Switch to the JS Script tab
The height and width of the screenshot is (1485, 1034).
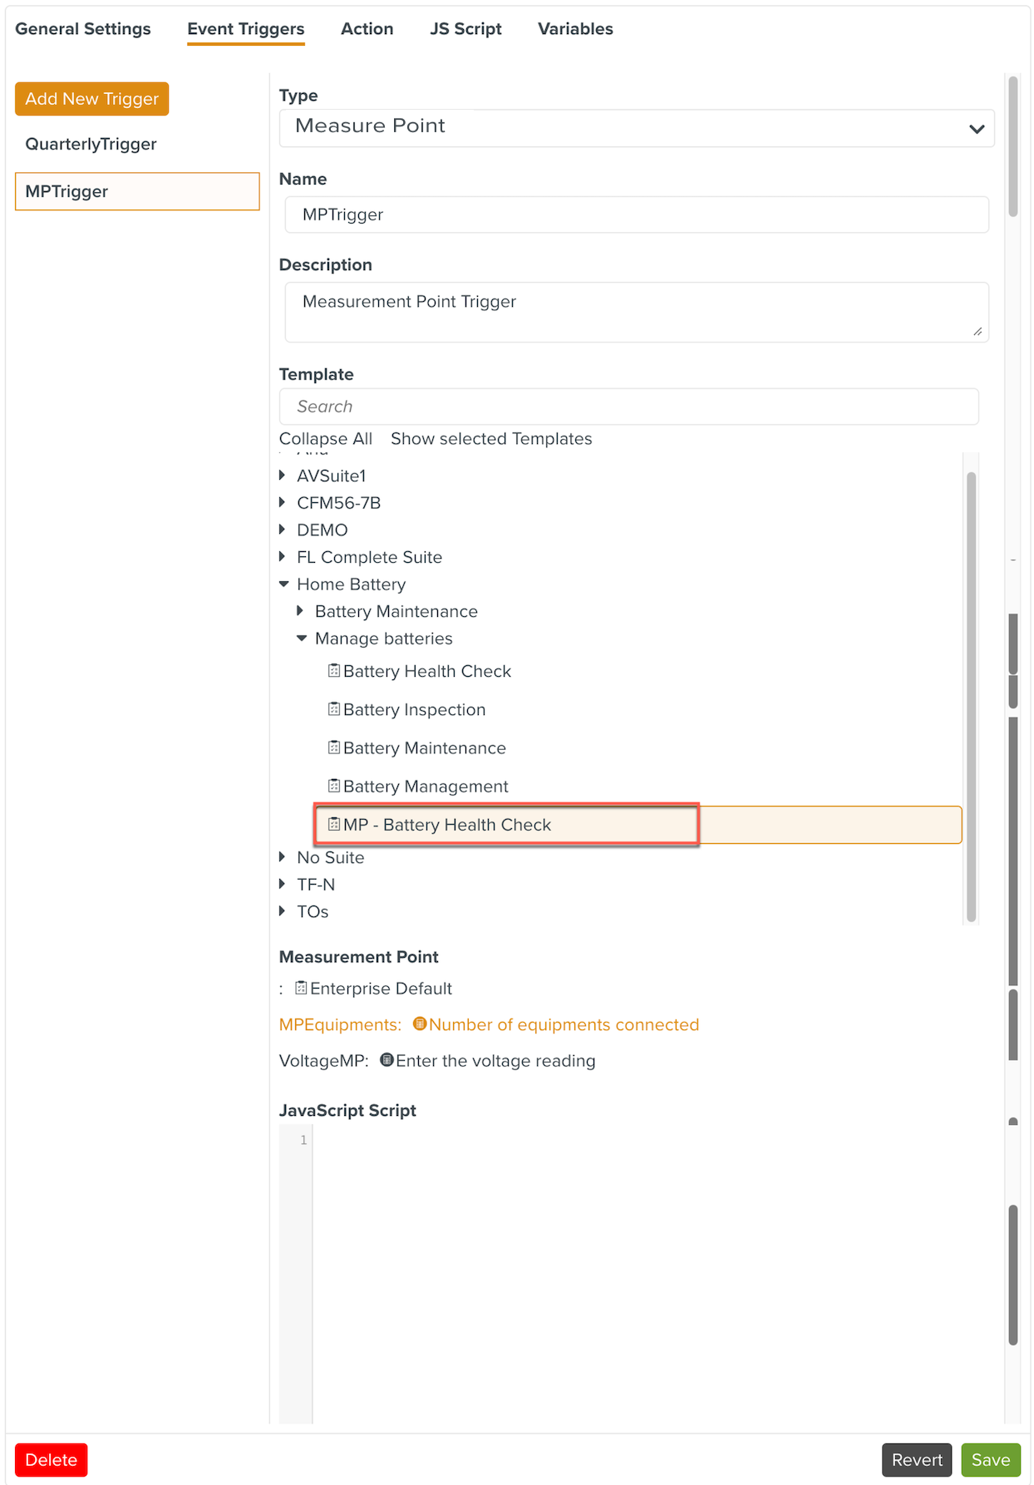click(465, 29)
